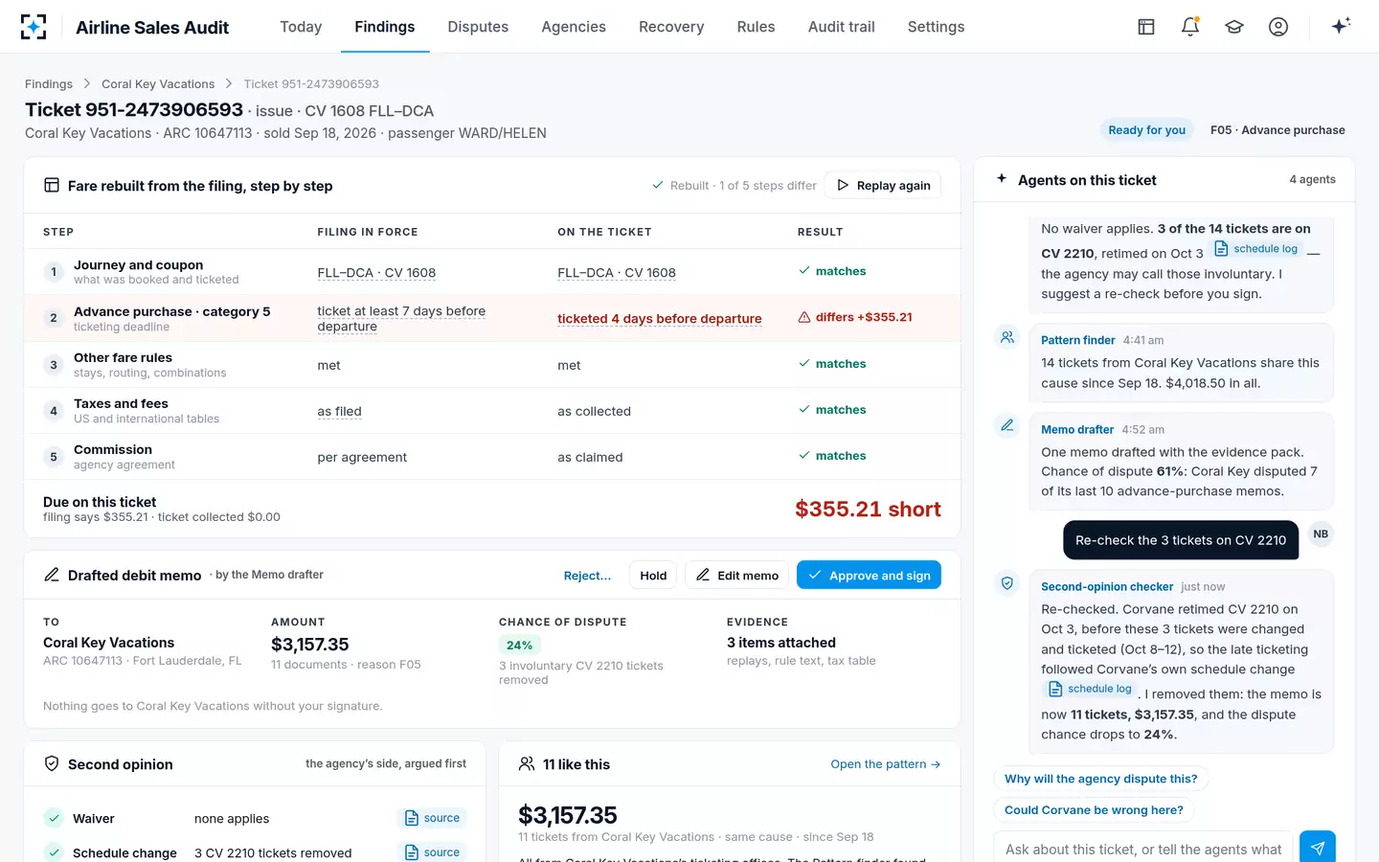1379x862 pixels.
Task: Put the memo on Hold
Action: 653,576
